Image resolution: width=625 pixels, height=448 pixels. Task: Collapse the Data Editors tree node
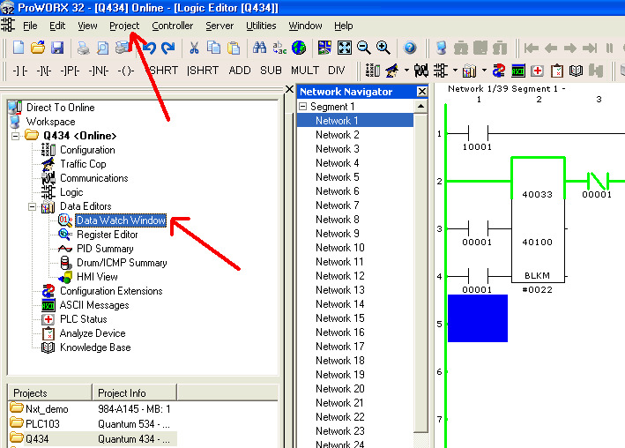33,206
